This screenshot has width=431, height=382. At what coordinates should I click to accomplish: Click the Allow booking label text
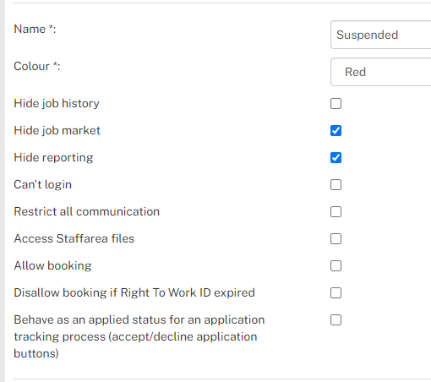(x=52, y=265)
